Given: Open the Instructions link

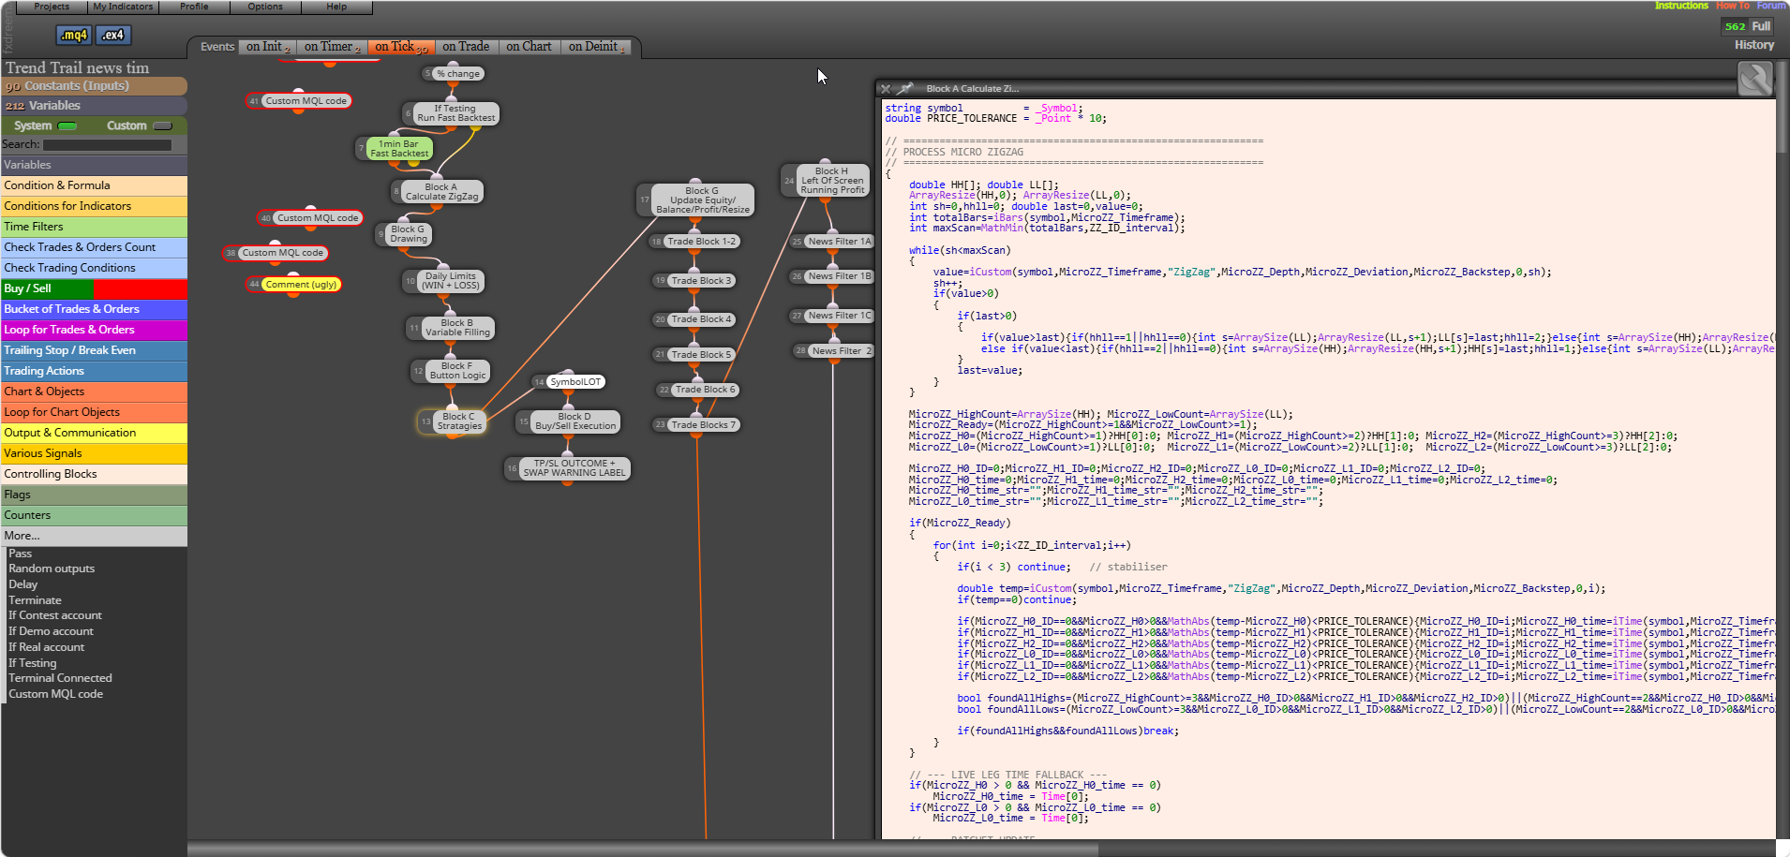Looking at the screenshot, I should [1681, 6].
